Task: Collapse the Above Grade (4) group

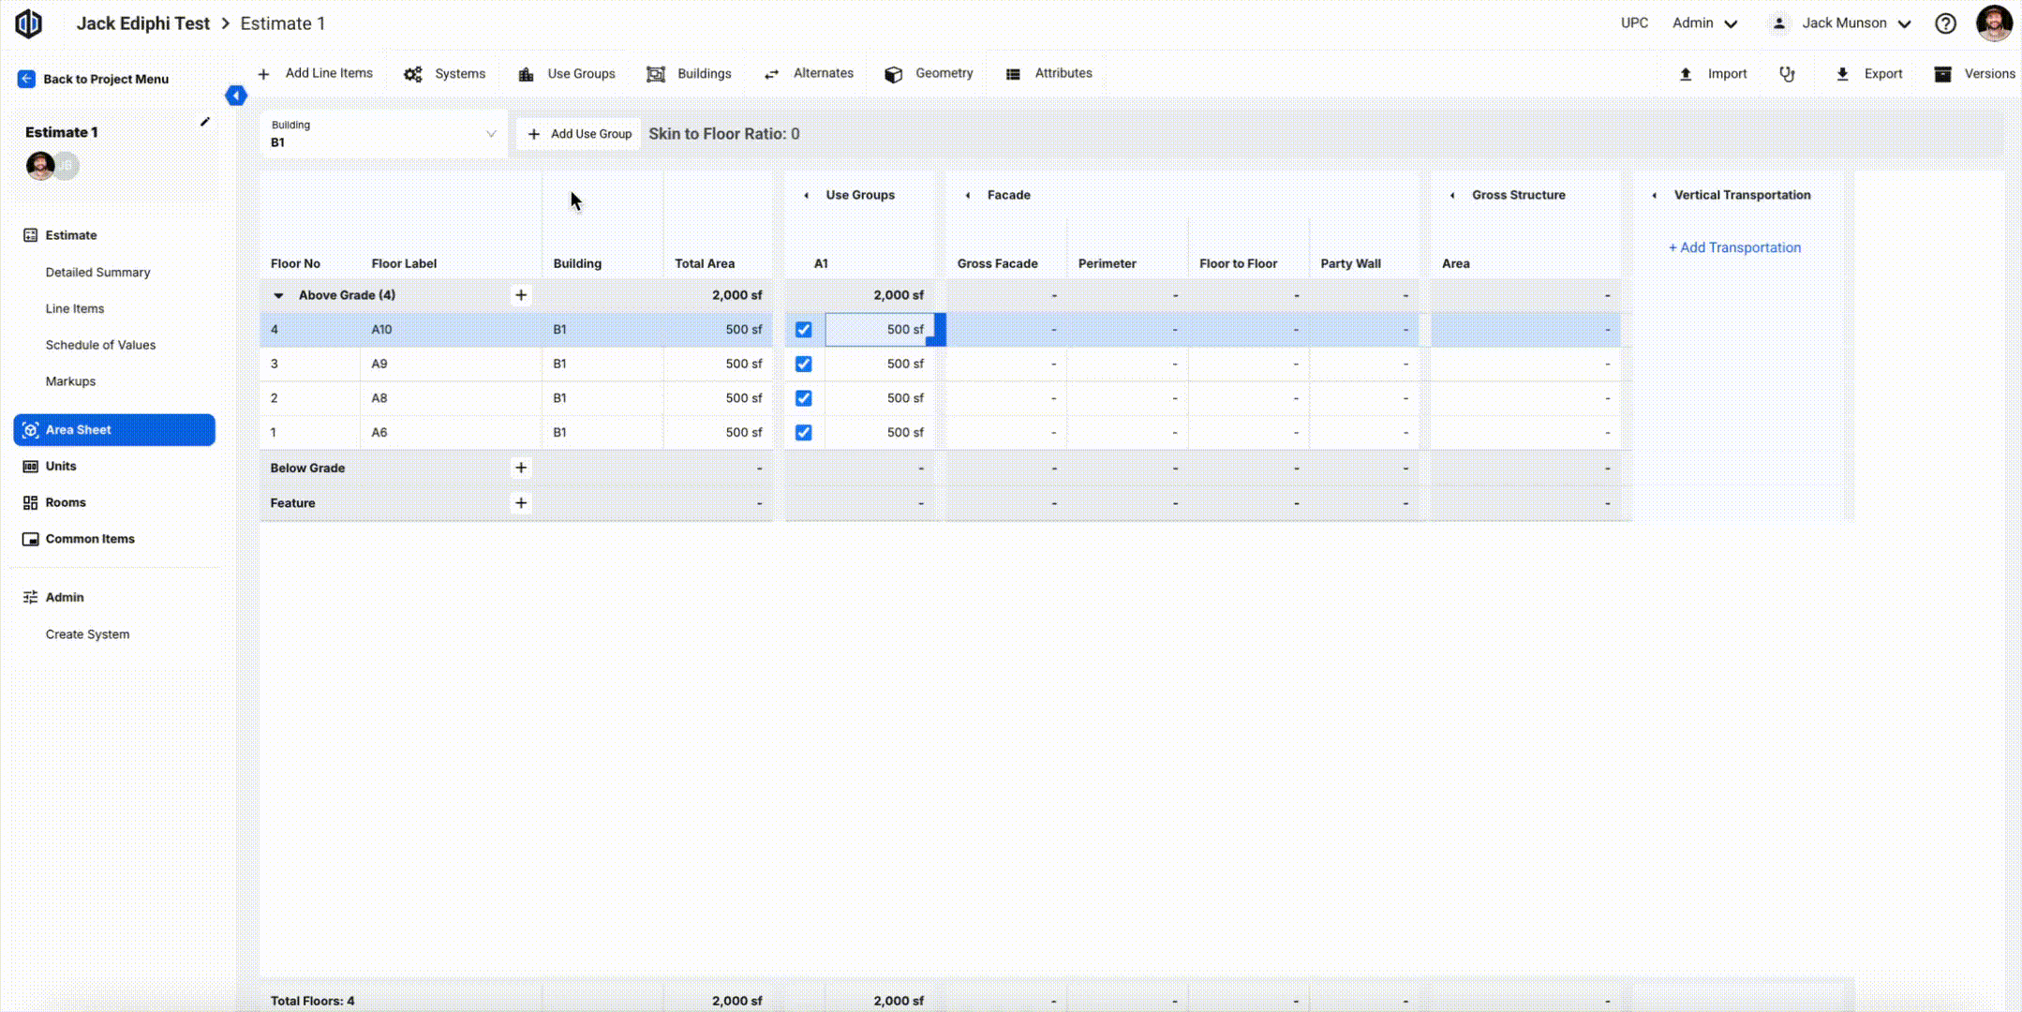Action: pos(278,295)
